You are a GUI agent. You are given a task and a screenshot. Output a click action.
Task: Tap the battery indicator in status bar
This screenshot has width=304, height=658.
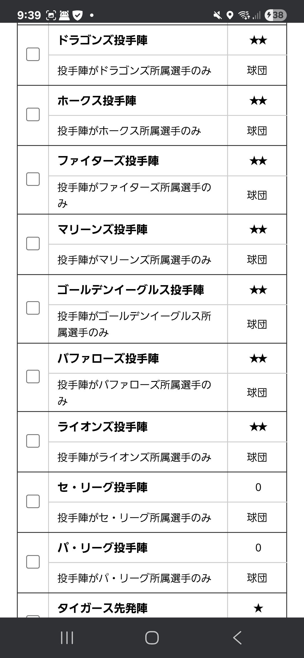click(276, 15)
